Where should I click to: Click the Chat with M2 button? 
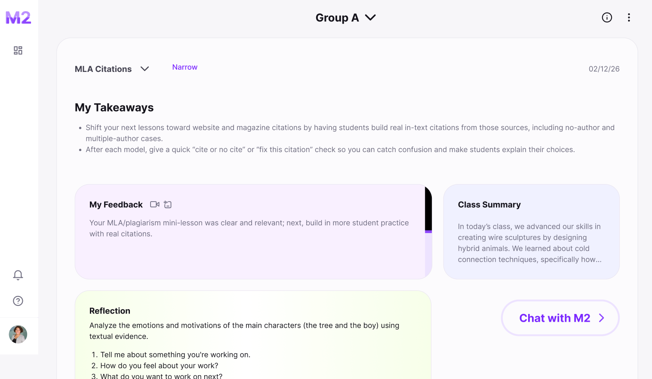tap(560, 318)
